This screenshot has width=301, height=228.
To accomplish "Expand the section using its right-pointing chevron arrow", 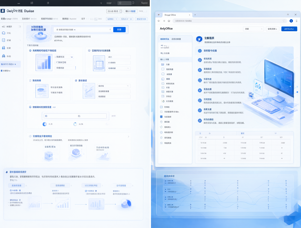I will pos(128,137).
